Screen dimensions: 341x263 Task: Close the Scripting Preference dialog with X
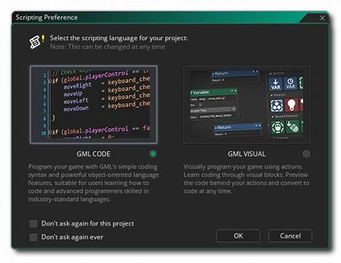click(322, 18)
